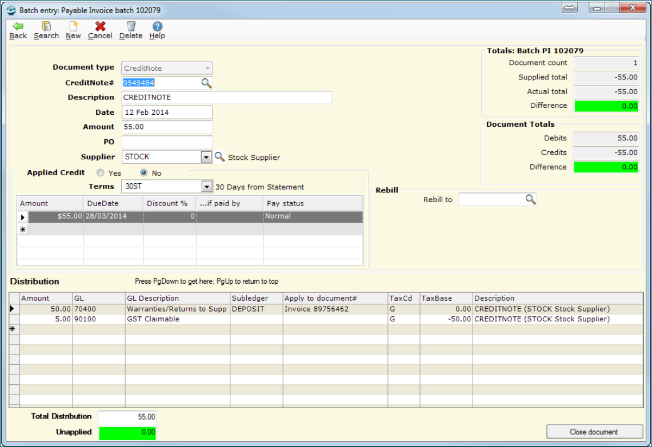Click the TaxCd column header
This screenshot has height=447, width=652.
tap(404, 298)
